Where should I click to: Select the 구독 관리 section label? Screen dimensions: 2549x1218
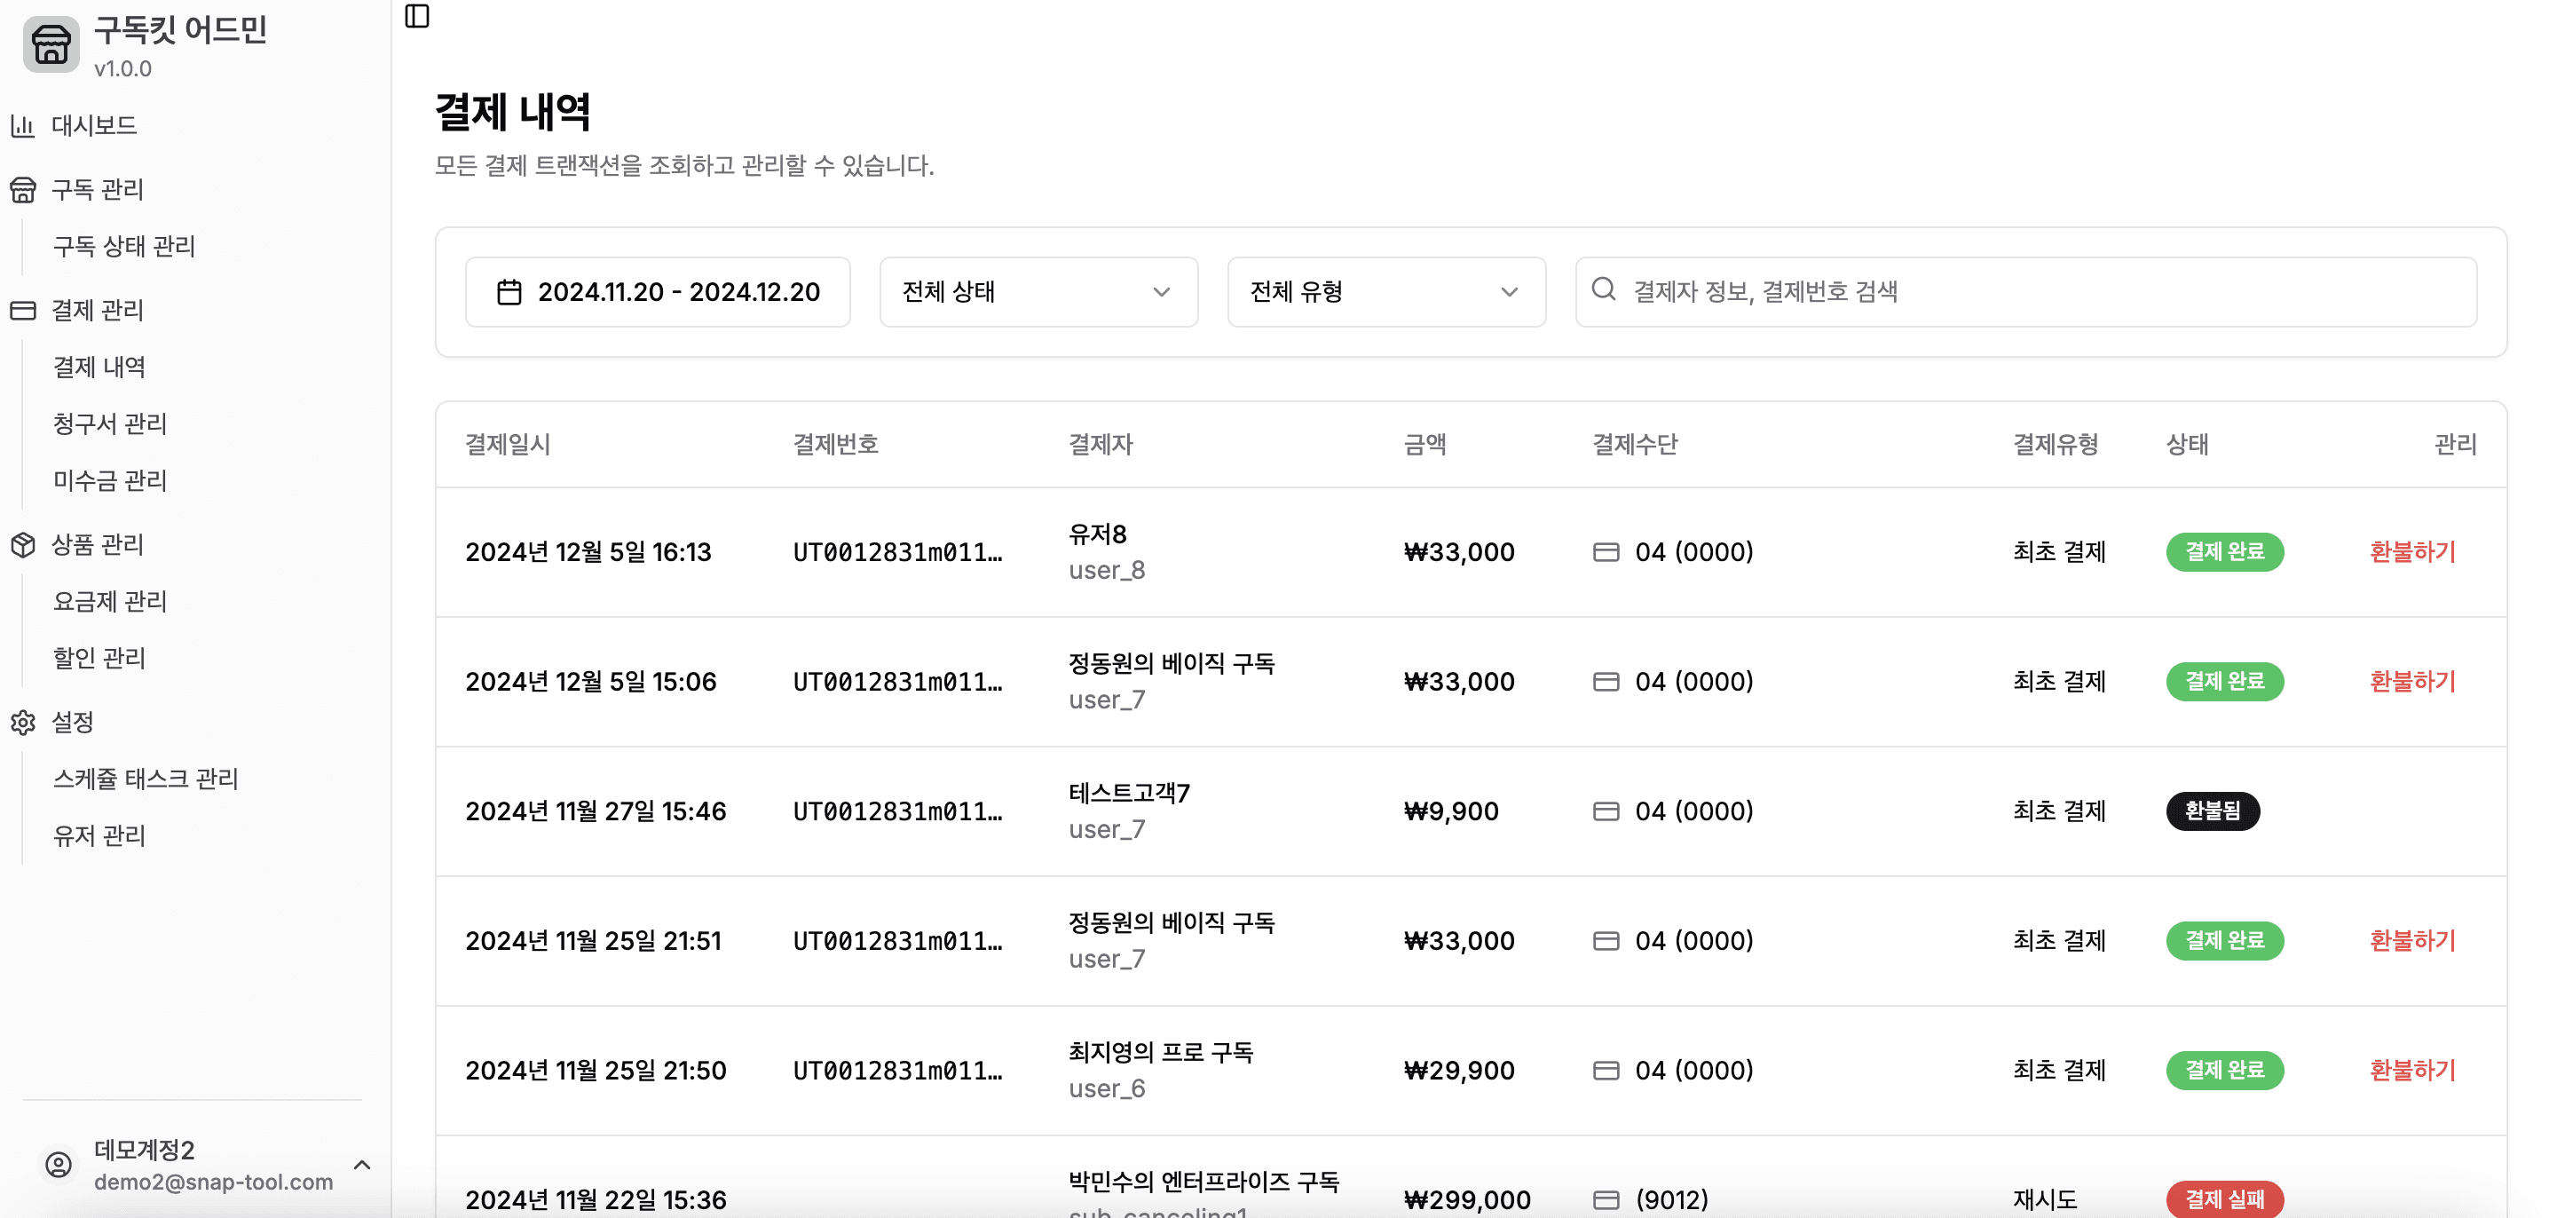(x=97, y=189)
